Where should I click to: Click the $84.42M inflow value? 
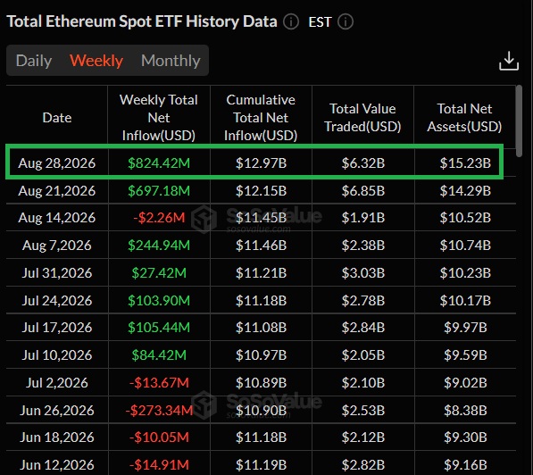click(159, 355)
